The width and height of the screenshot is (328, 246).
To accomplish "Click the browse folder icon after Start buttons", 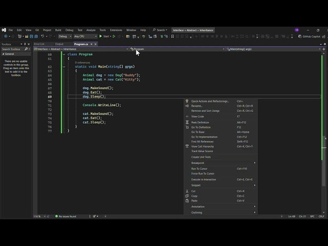I will click(x=128, y=36).
